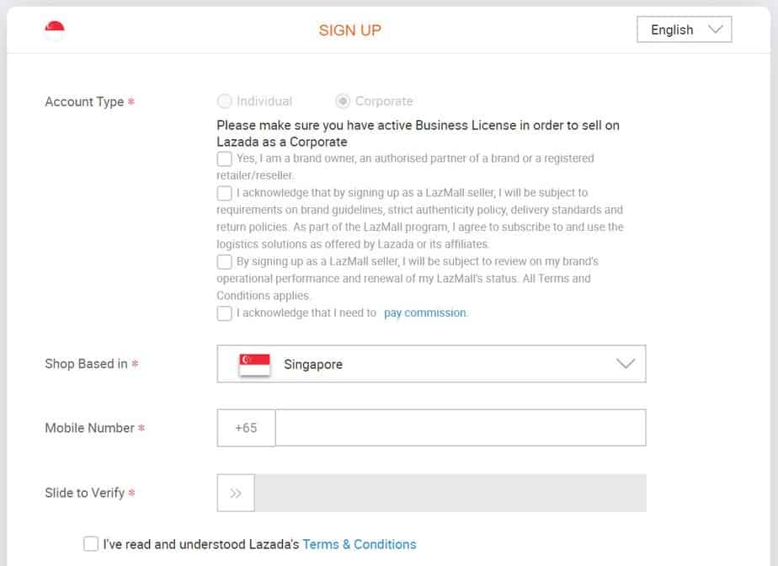Check the LazMall performance review checkbox
Viewport: 778px width, 566px height.
224,262
